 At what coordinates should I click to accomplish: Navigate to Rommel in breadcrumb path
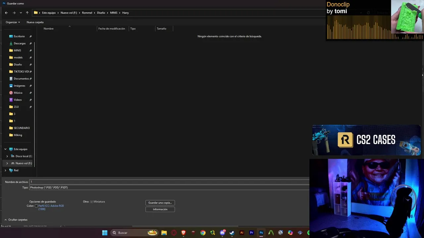[87, 13]
